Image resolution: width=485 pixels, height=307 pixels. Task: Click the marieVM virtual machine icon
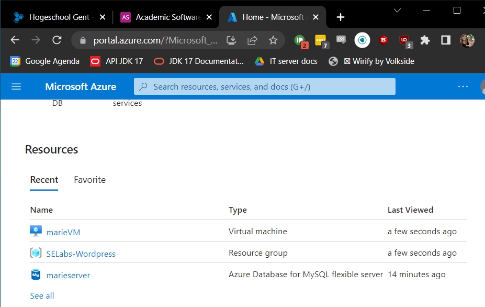[x=36, y=232]
